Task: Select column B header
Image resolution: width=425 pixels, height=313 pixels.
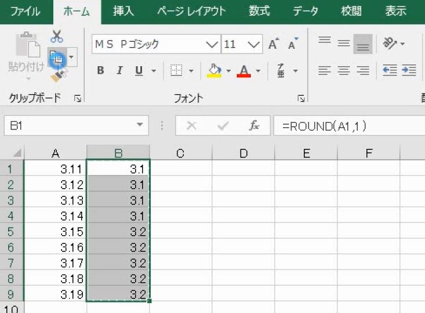Action: pyautogui.click(x=118, y=153)
